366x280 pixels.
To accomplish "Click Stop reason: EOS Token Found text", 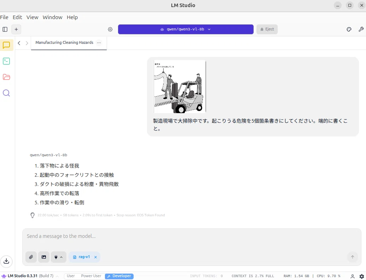I will pos(141,215).
